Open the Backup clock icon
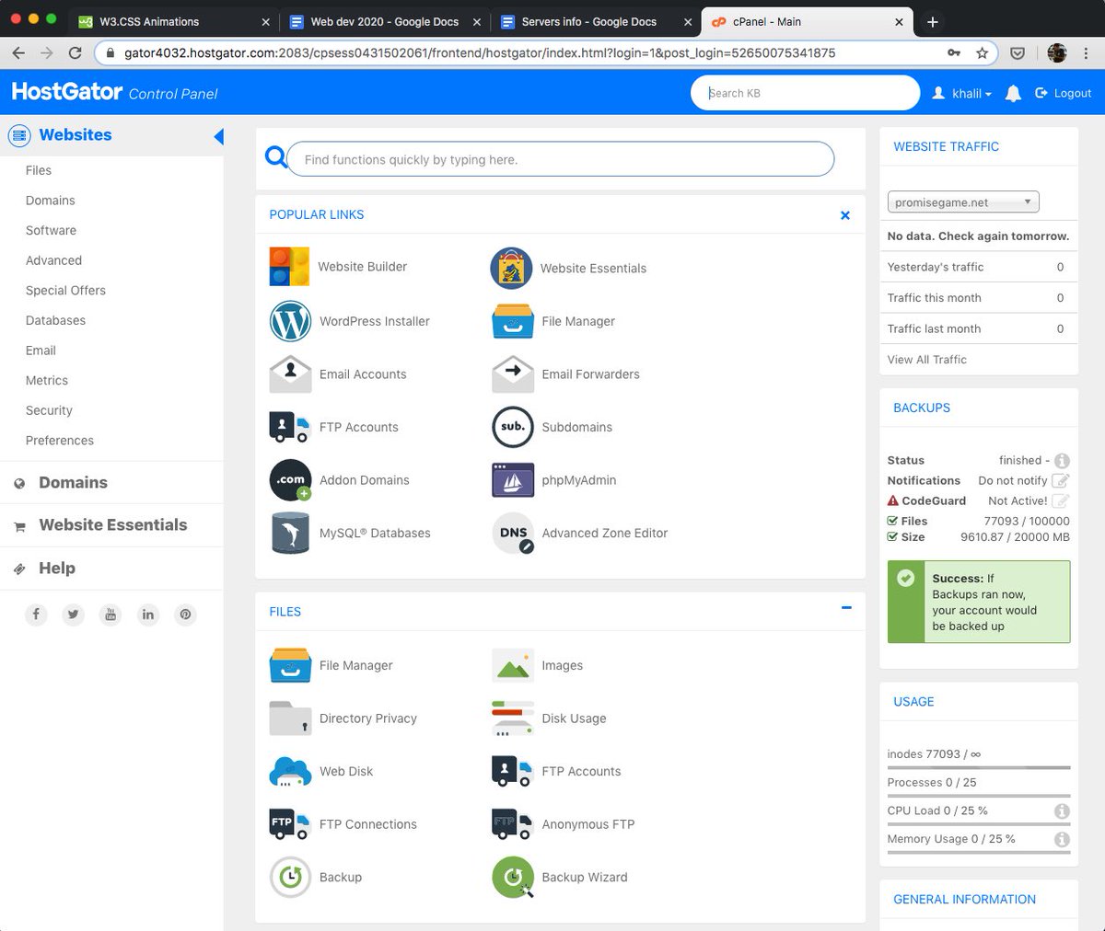Image resolution: width=1105 pixels, height=931 pixels. tap(290, 878)
